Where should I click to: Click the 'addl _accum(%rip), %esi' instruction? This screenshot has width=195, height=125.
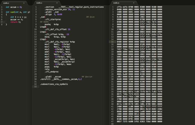point(60,59)
